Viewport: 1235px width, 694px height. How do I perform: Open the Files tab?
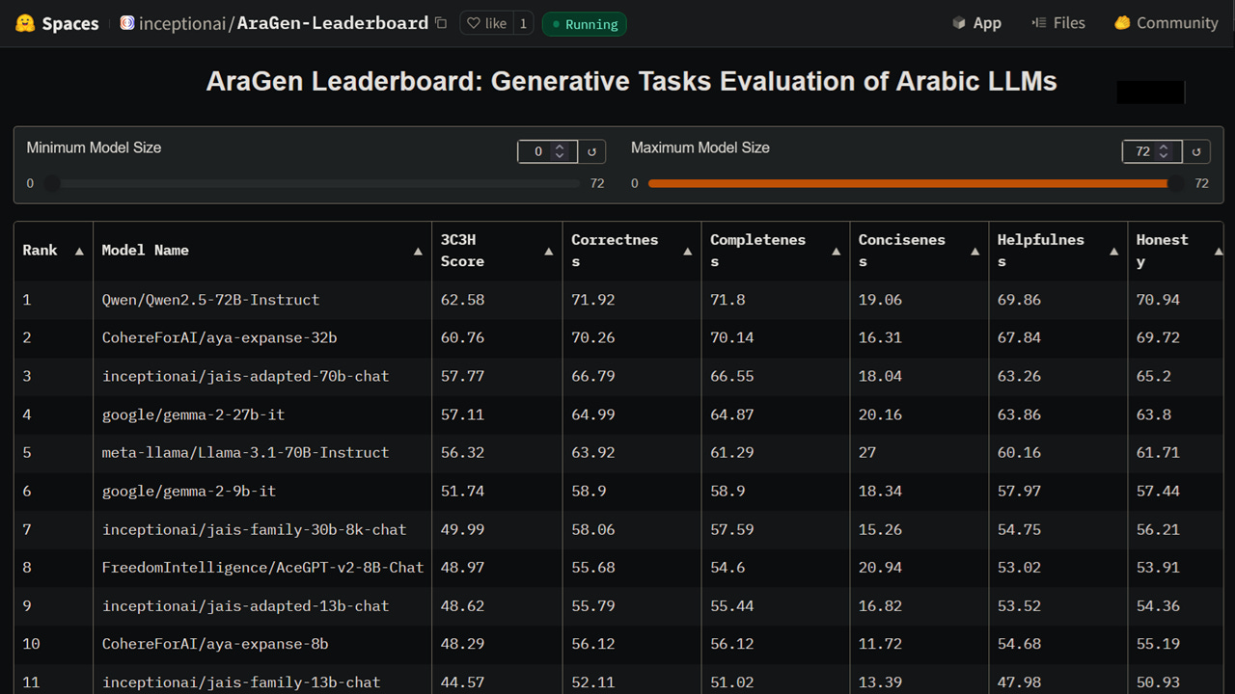pyautogui.click(x=1057, y=23)
